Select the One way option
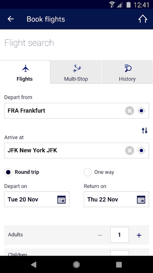 click(x=99, y=172)
